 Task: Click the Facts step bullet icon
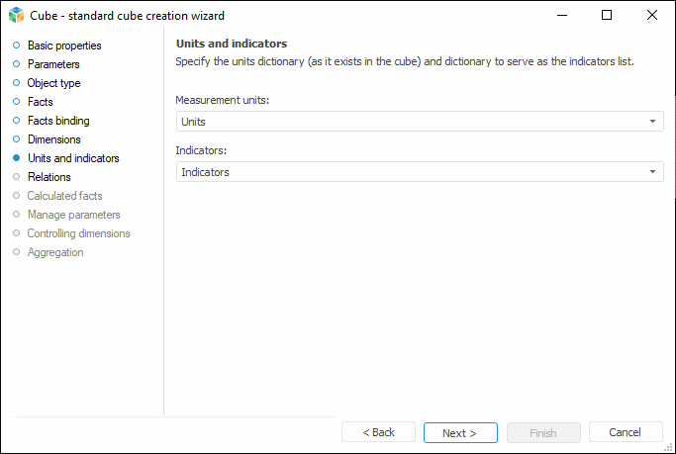tap(16, 102)
